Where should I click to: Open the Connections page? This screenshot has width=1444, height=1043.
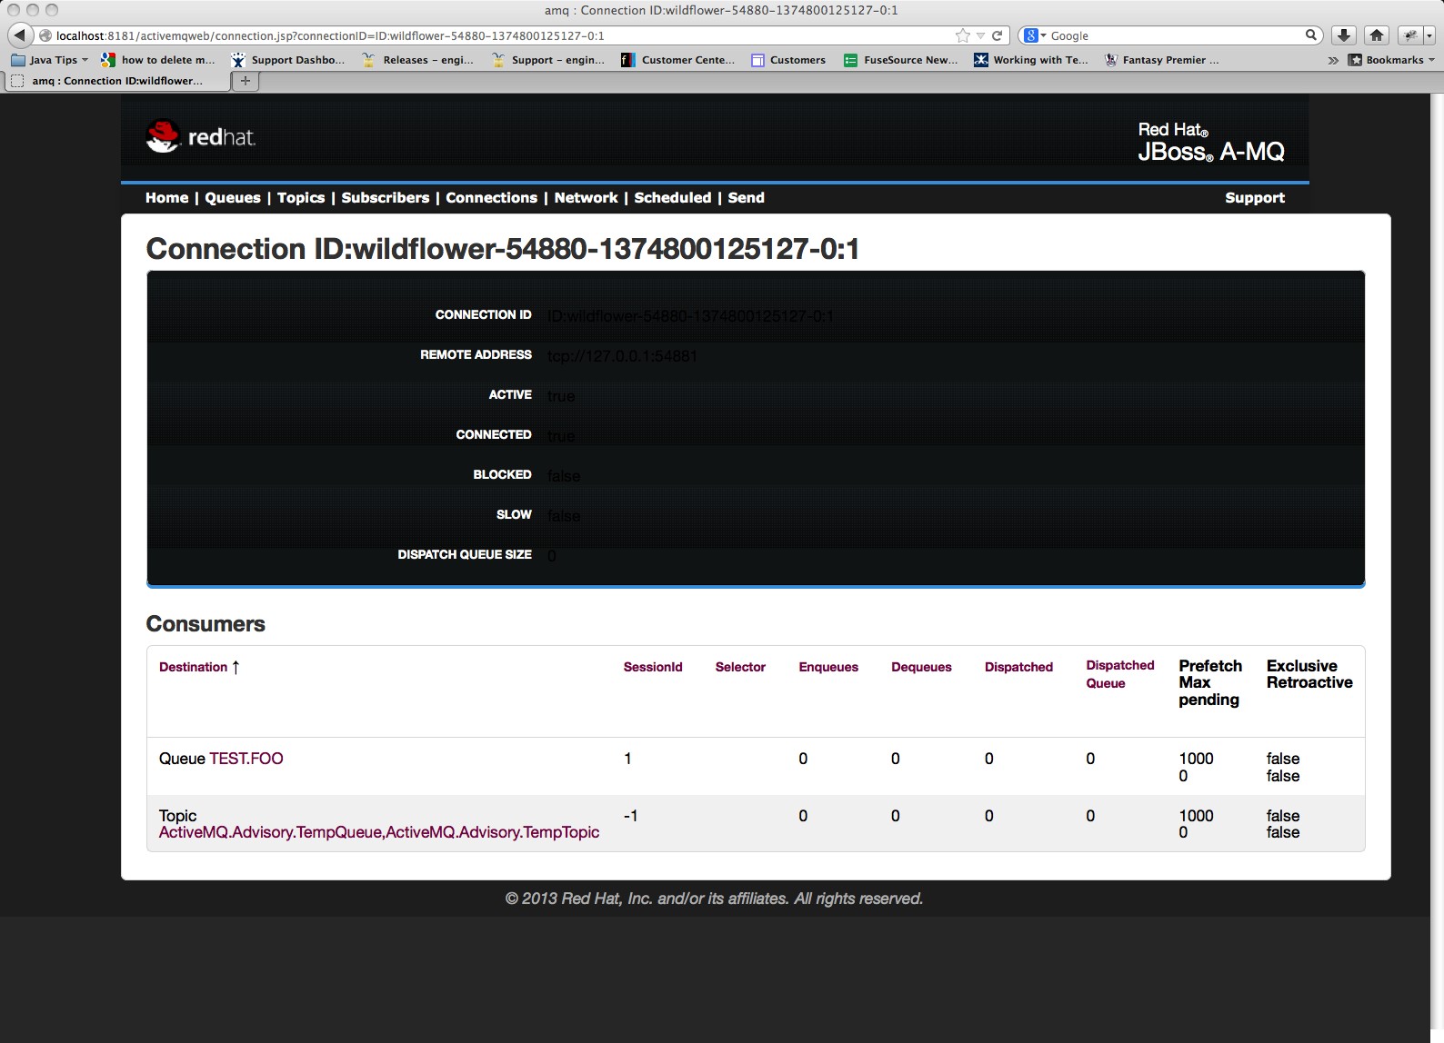[492, 198]
